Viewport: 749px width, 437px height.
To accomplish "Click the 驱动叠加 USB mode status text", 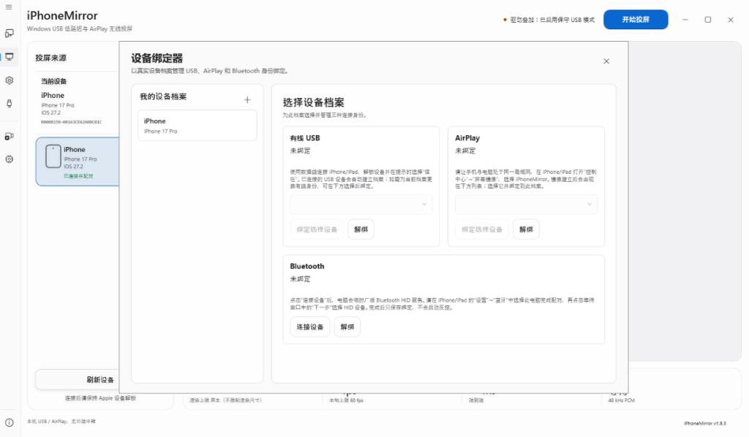I will click(552, 20).
